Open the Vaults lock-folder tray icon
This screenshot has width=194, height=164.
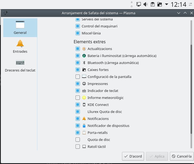tap(160, 4)
